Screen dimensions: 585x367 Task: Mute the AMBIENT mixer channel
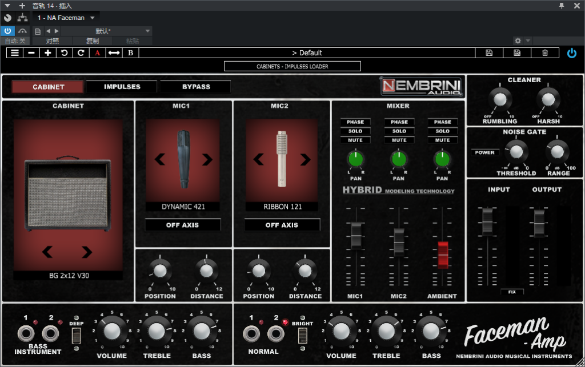tap(443, 140)
